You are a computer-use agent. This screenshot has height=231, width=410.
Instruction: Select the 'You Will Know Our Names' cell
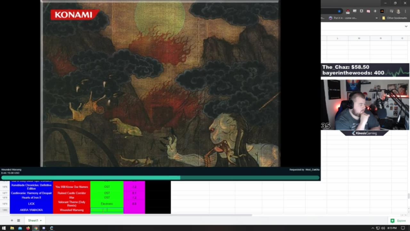(71, 187)
